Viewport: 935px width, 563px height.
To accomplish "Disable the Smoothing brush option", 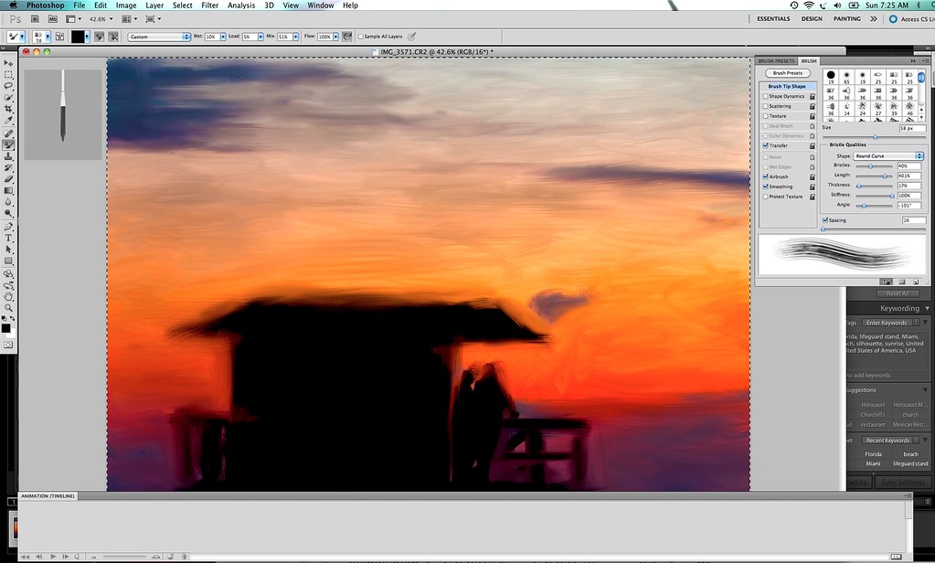I will click(x=765, y=186).
